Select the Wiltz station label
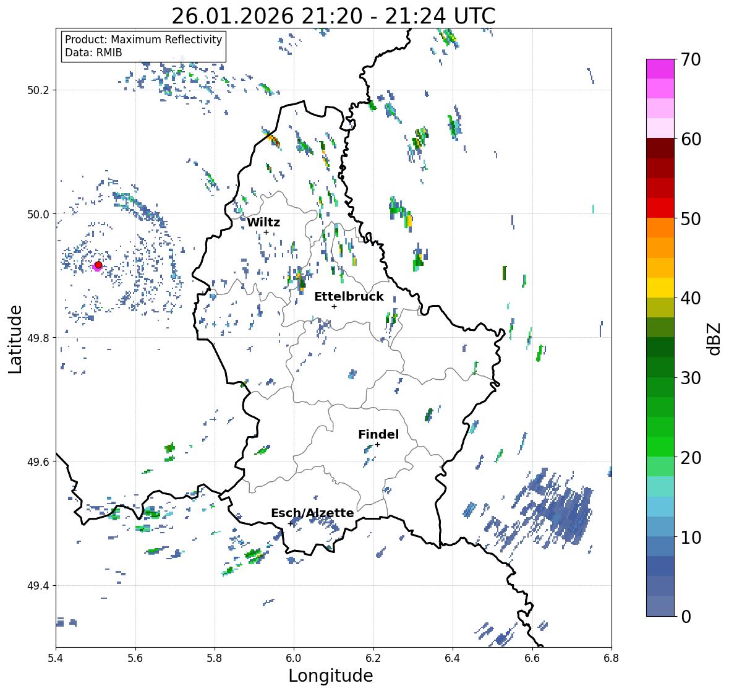Viewport: 729px width, 691px height. [x=263, y=222]
